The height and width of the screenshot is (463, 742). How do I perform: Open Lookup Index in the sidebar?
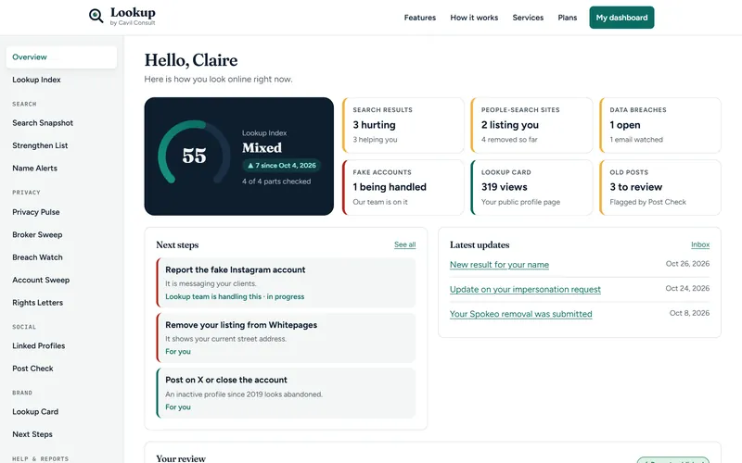(61, 80)
